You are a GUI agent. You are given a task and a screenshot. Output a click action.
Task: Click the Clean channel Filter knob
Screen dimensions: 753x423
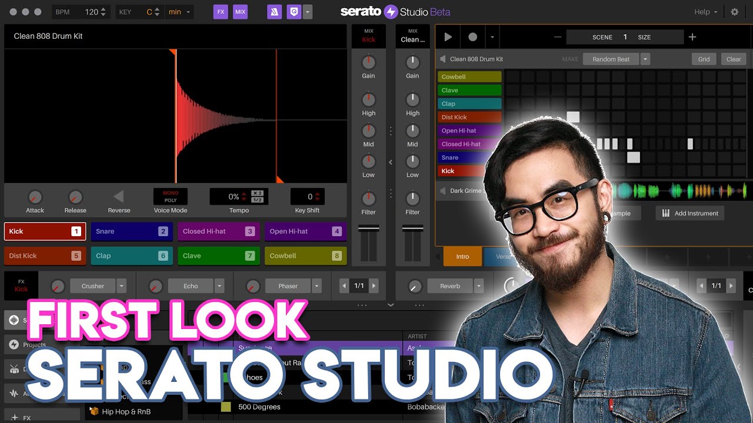(x=412, y=198)
